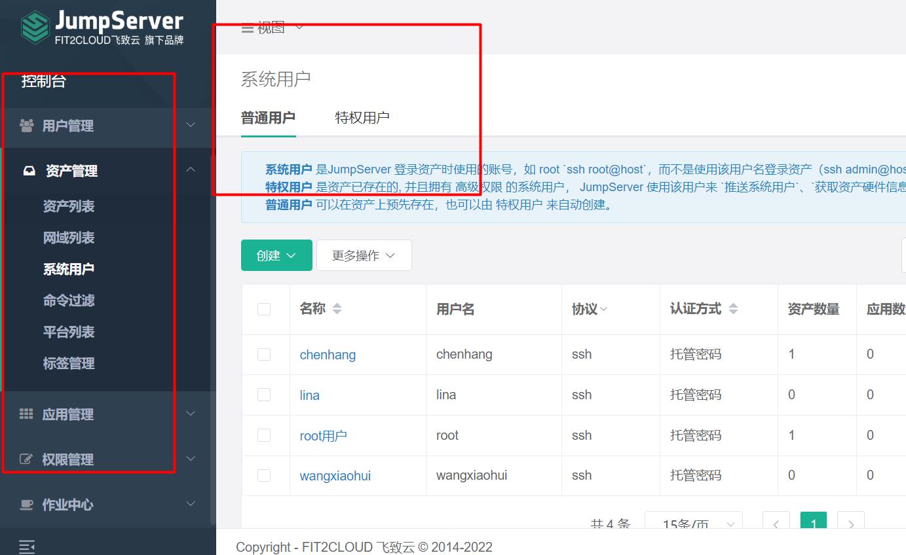Click the ssh cell in wangxiaohui row
The height and width of the screenshot is (555, 906).
582,476
